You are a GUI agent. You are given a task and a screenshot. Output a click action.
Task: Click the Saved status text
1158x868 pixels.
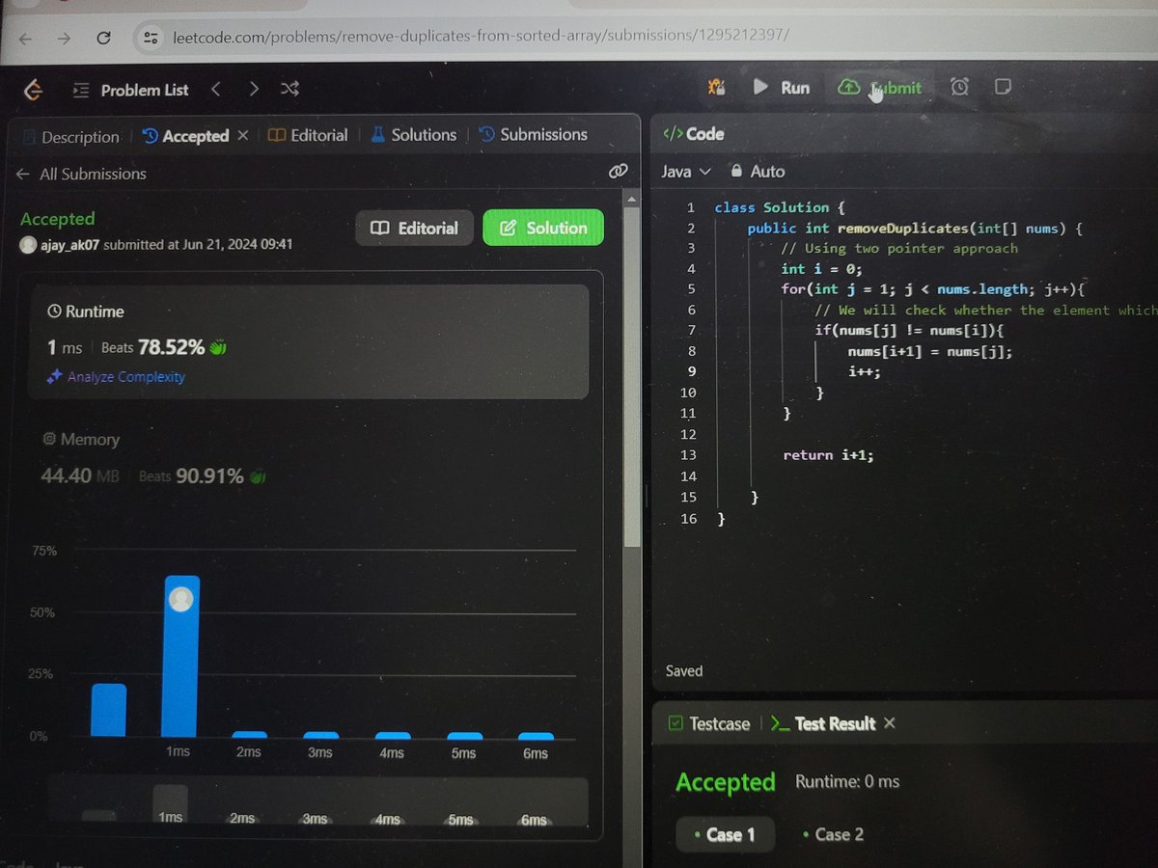pos(684,671)
